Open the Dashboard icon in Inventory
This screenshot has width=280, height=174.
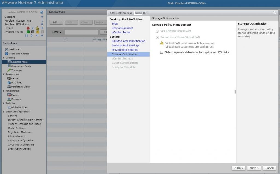[x=7, y=49]
